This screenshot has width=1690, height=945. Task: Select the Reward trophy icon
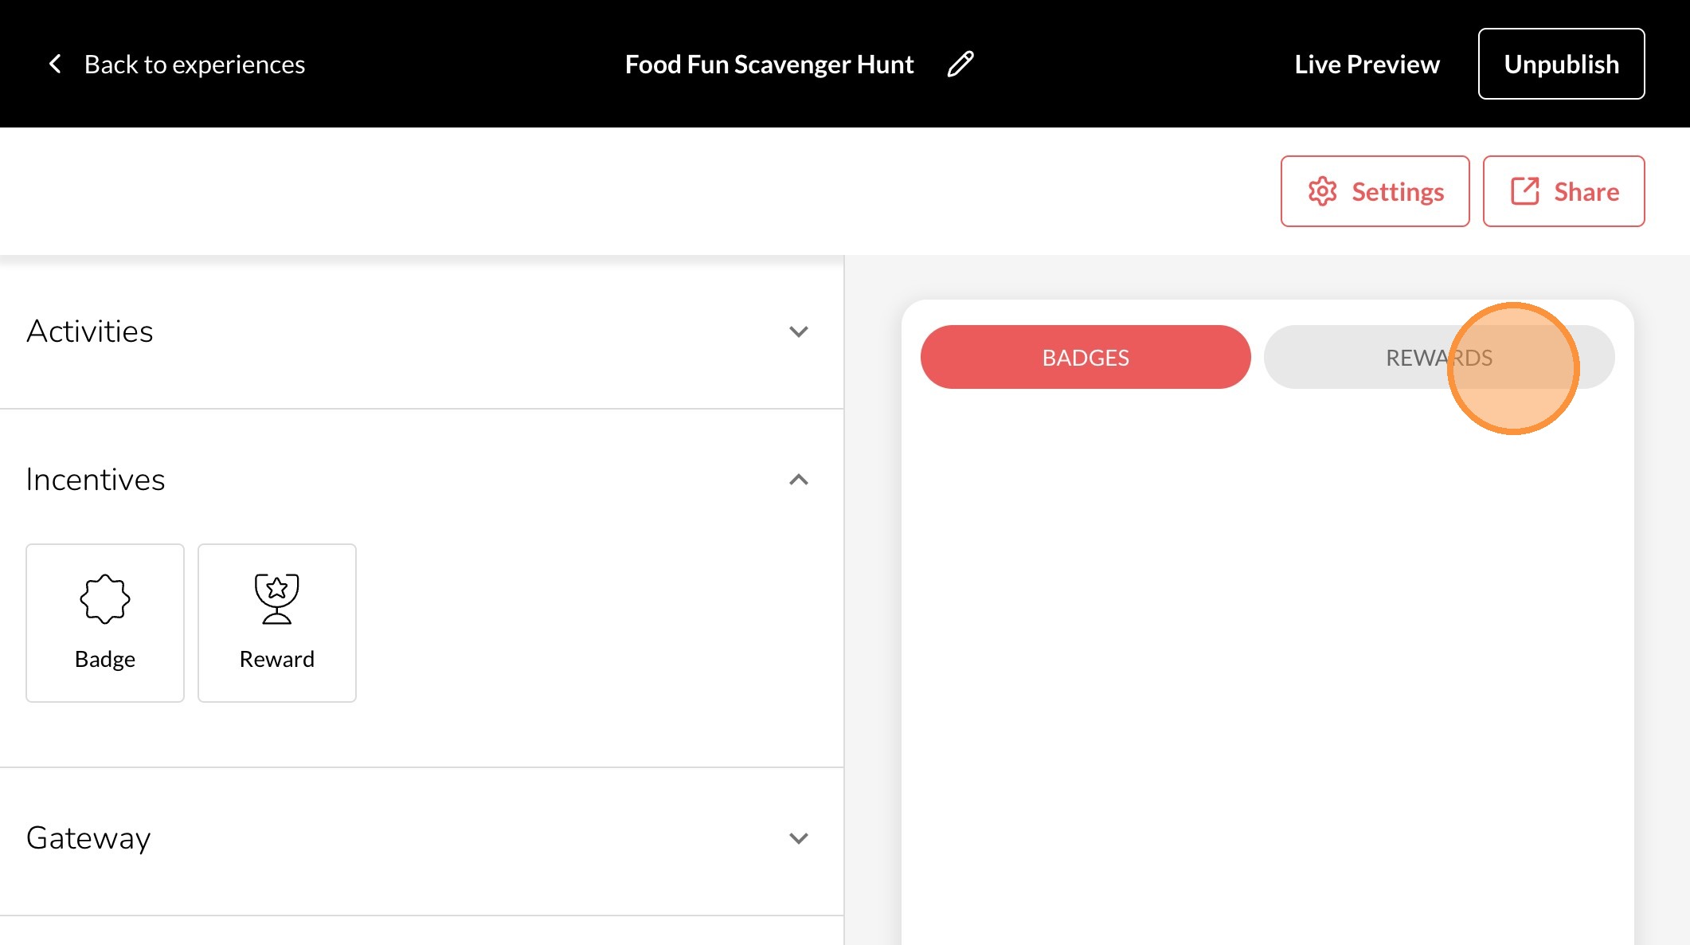coord(277,598)
